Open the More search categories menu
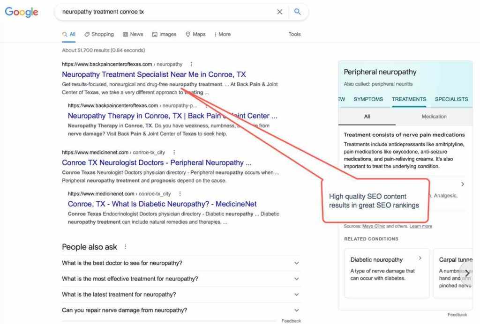 click(223, 34)
